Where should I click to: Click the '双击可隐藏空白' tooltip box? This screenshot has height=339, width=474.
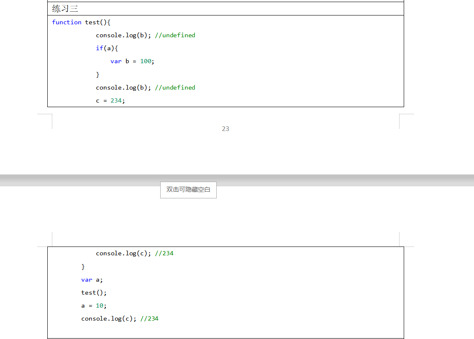coord(188,190)
